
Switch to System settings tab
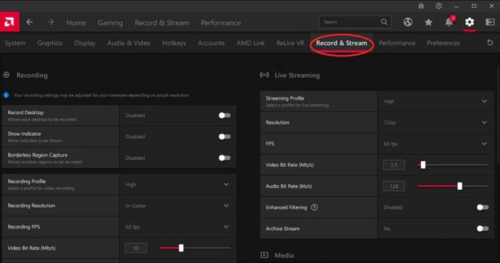(x=15, y=43)
